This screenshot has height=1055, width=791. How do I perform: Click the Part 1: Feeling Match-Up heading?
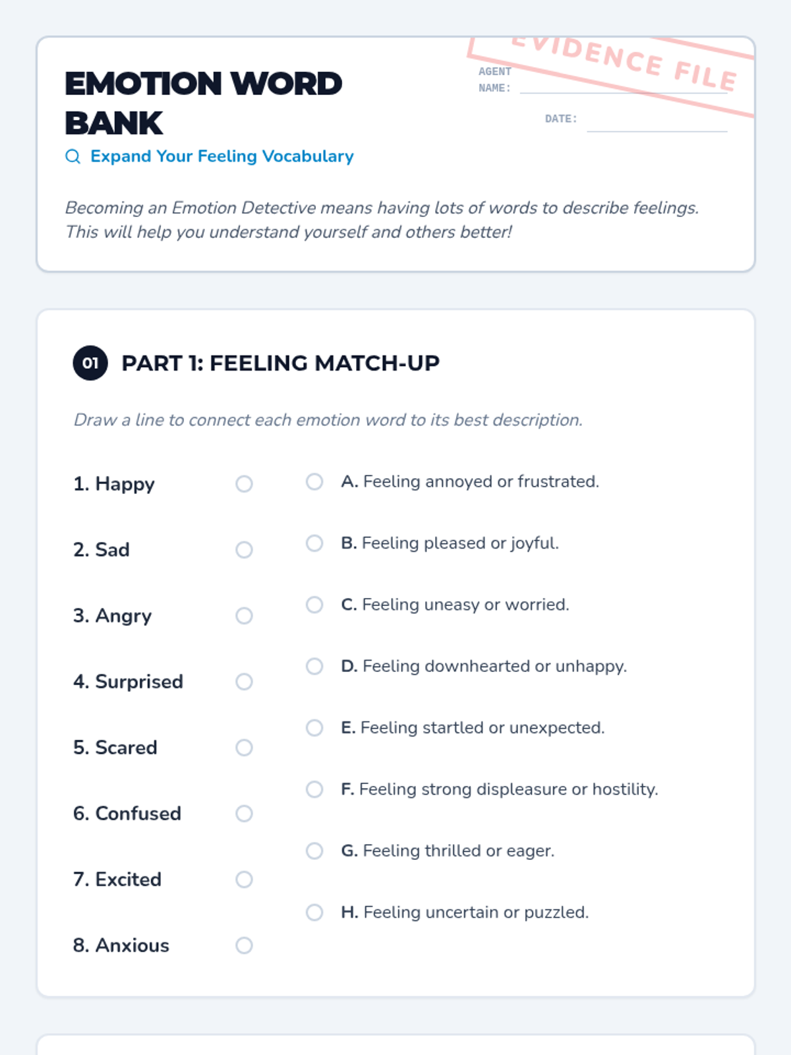tap(280, 363)
